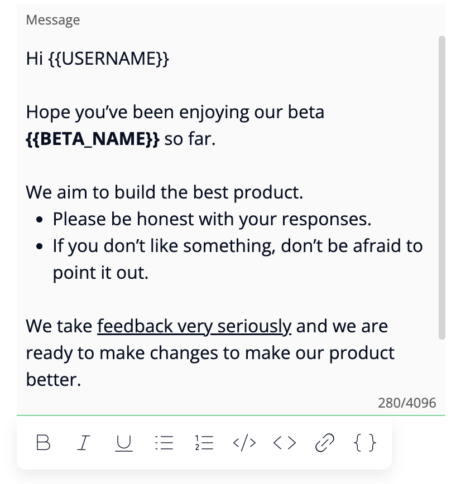Place the cursor in "We aim to build" line

click(164, 192)
